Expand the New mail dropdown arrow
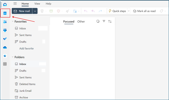 [35, 11]
